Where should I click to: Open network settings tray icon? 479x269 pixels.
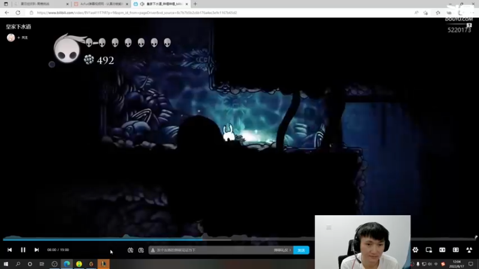[x=424, y=264]
